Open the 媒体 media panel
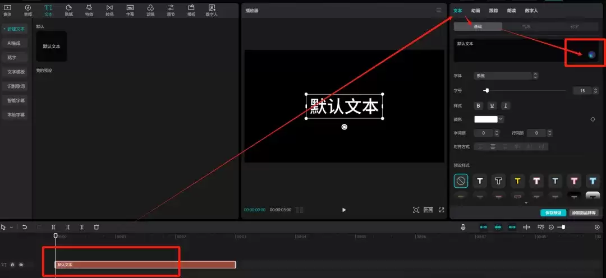Viewport: 606px width, 278px height. point(7,11)
